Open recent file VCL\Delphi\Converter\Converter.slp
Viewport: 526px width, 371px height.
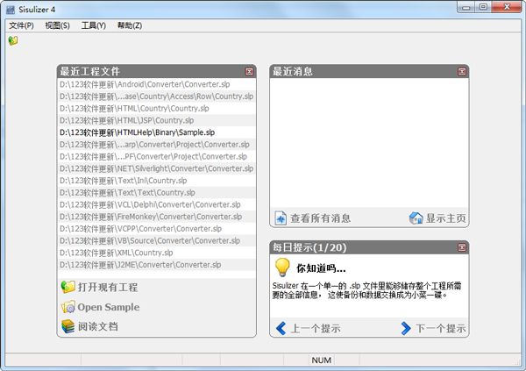point(157,205)
